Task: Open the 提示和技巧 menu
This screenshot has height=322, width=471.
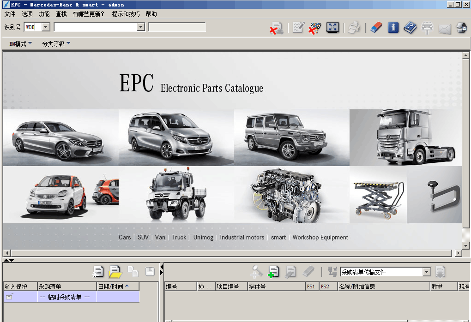Action: (126, 14)
